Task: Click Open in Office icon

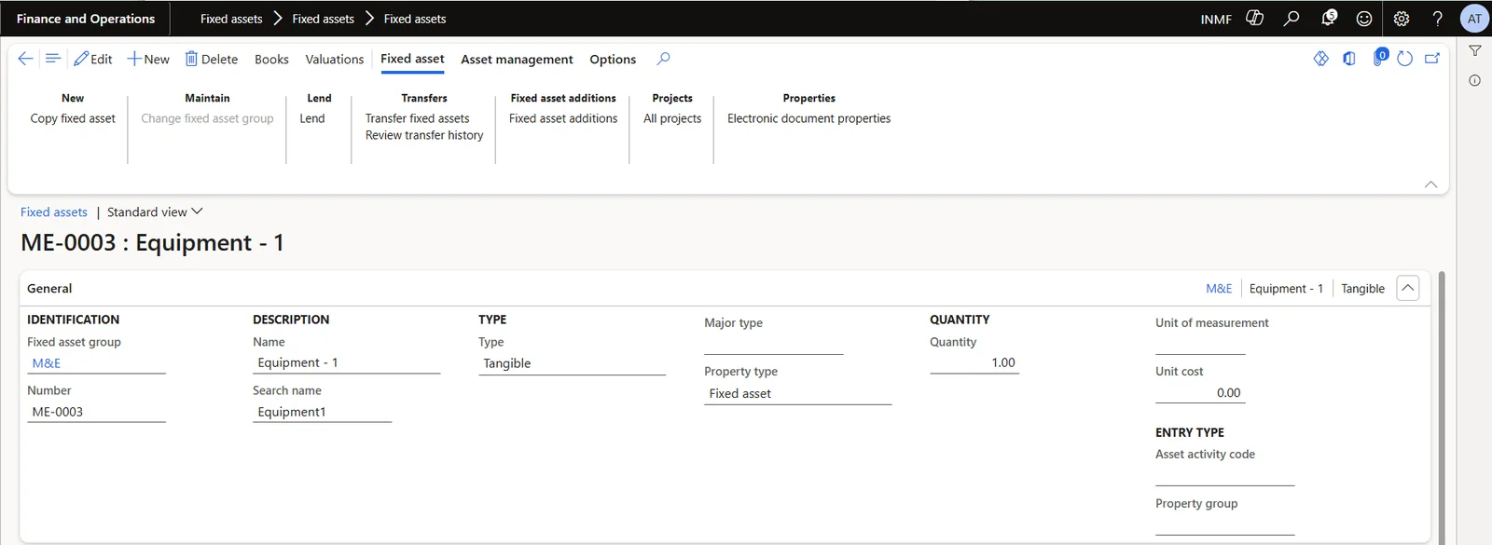Action: pyautogui.click(x=1349, y=59)
